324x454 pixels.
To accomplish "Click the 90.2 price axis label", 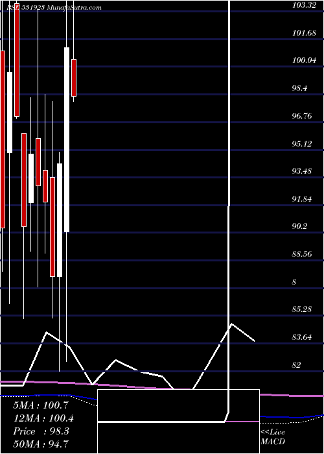I will point(299,227).
